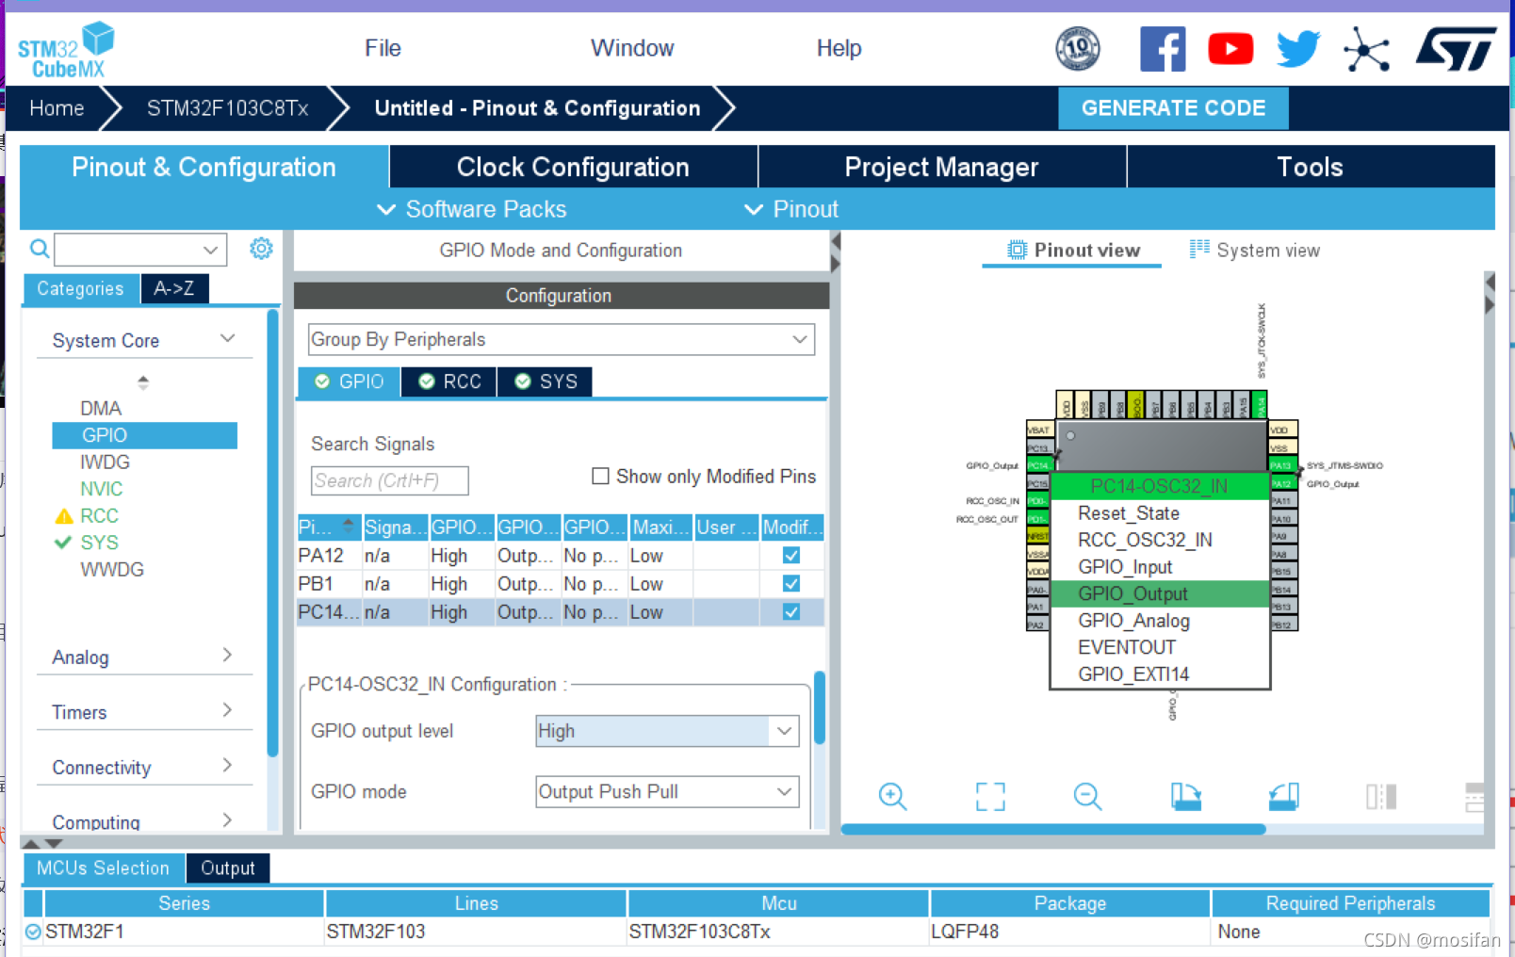The width and height of the screenshot is (1515, 957).
Task: Click the SYS green checkmark icon
Action: (63, 542)
